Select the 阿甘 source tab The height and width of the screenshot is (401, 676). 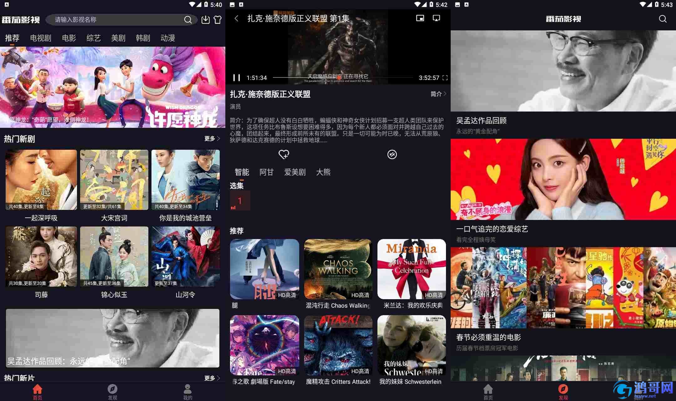[266, 172]
